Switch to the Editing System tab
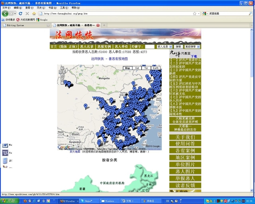Screen dimensions: 255x204 pos(26,25)
